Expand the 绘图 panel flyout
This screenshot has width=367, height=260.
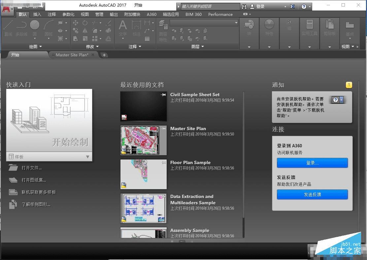36,47
